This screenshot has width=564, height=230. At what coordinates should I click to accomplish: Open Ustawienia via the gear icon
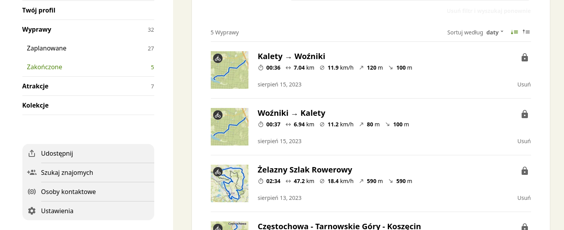click(x=32, y=211)
